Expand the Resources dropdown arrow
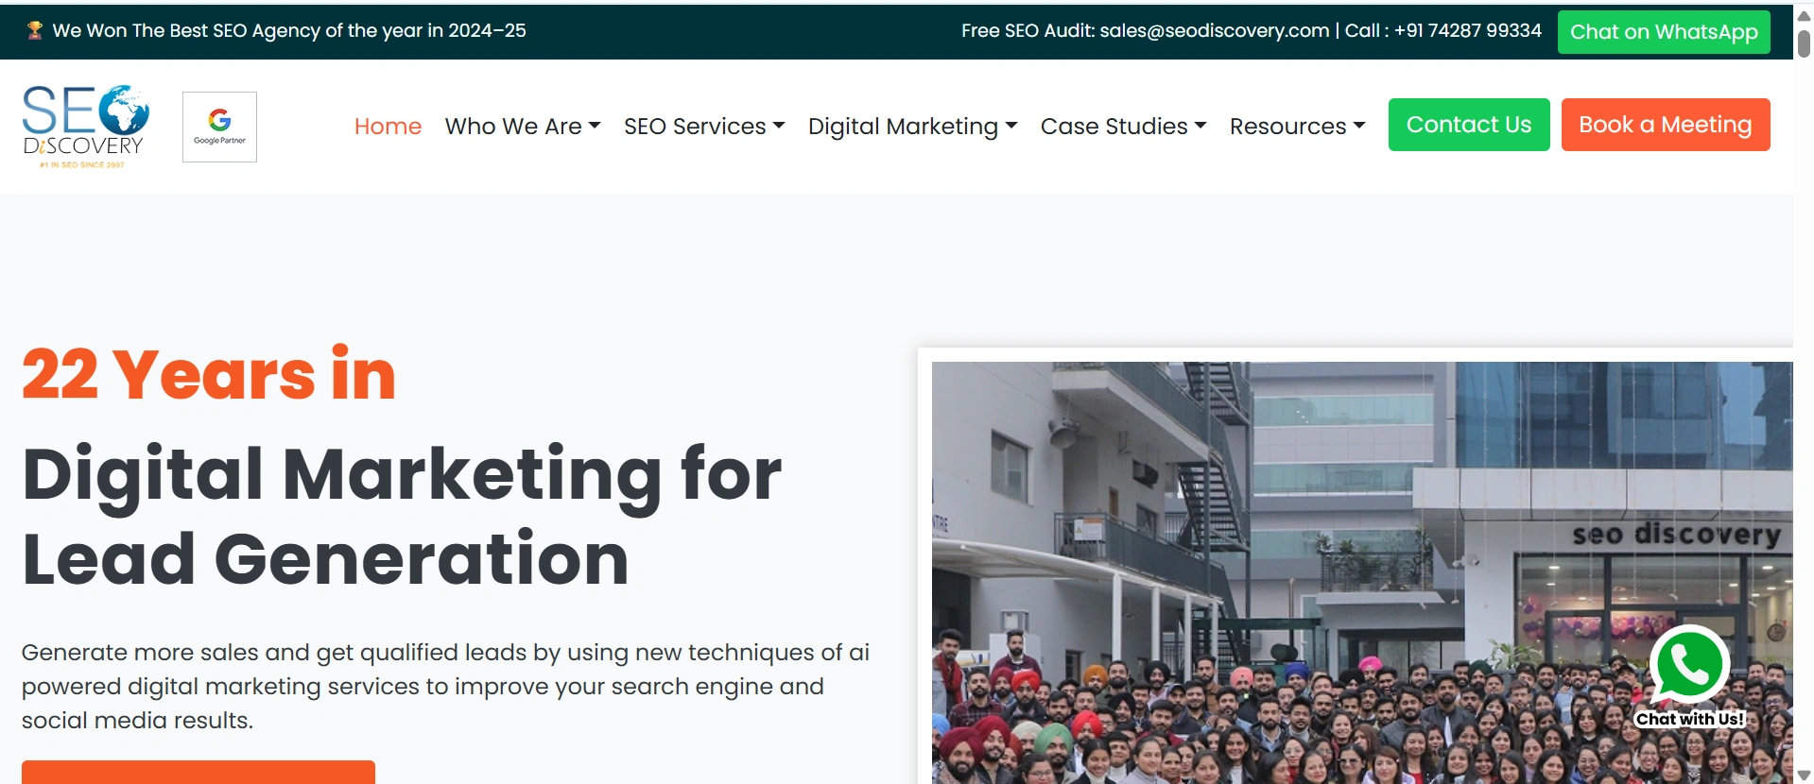This screenshot has height=784, width=1814. click(x=1359, y=126)
